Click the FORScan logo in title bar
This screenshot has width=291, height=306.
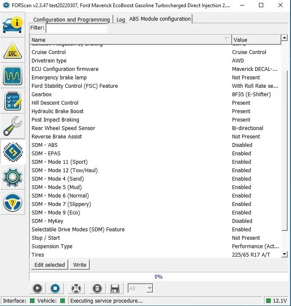coord(6,5)
